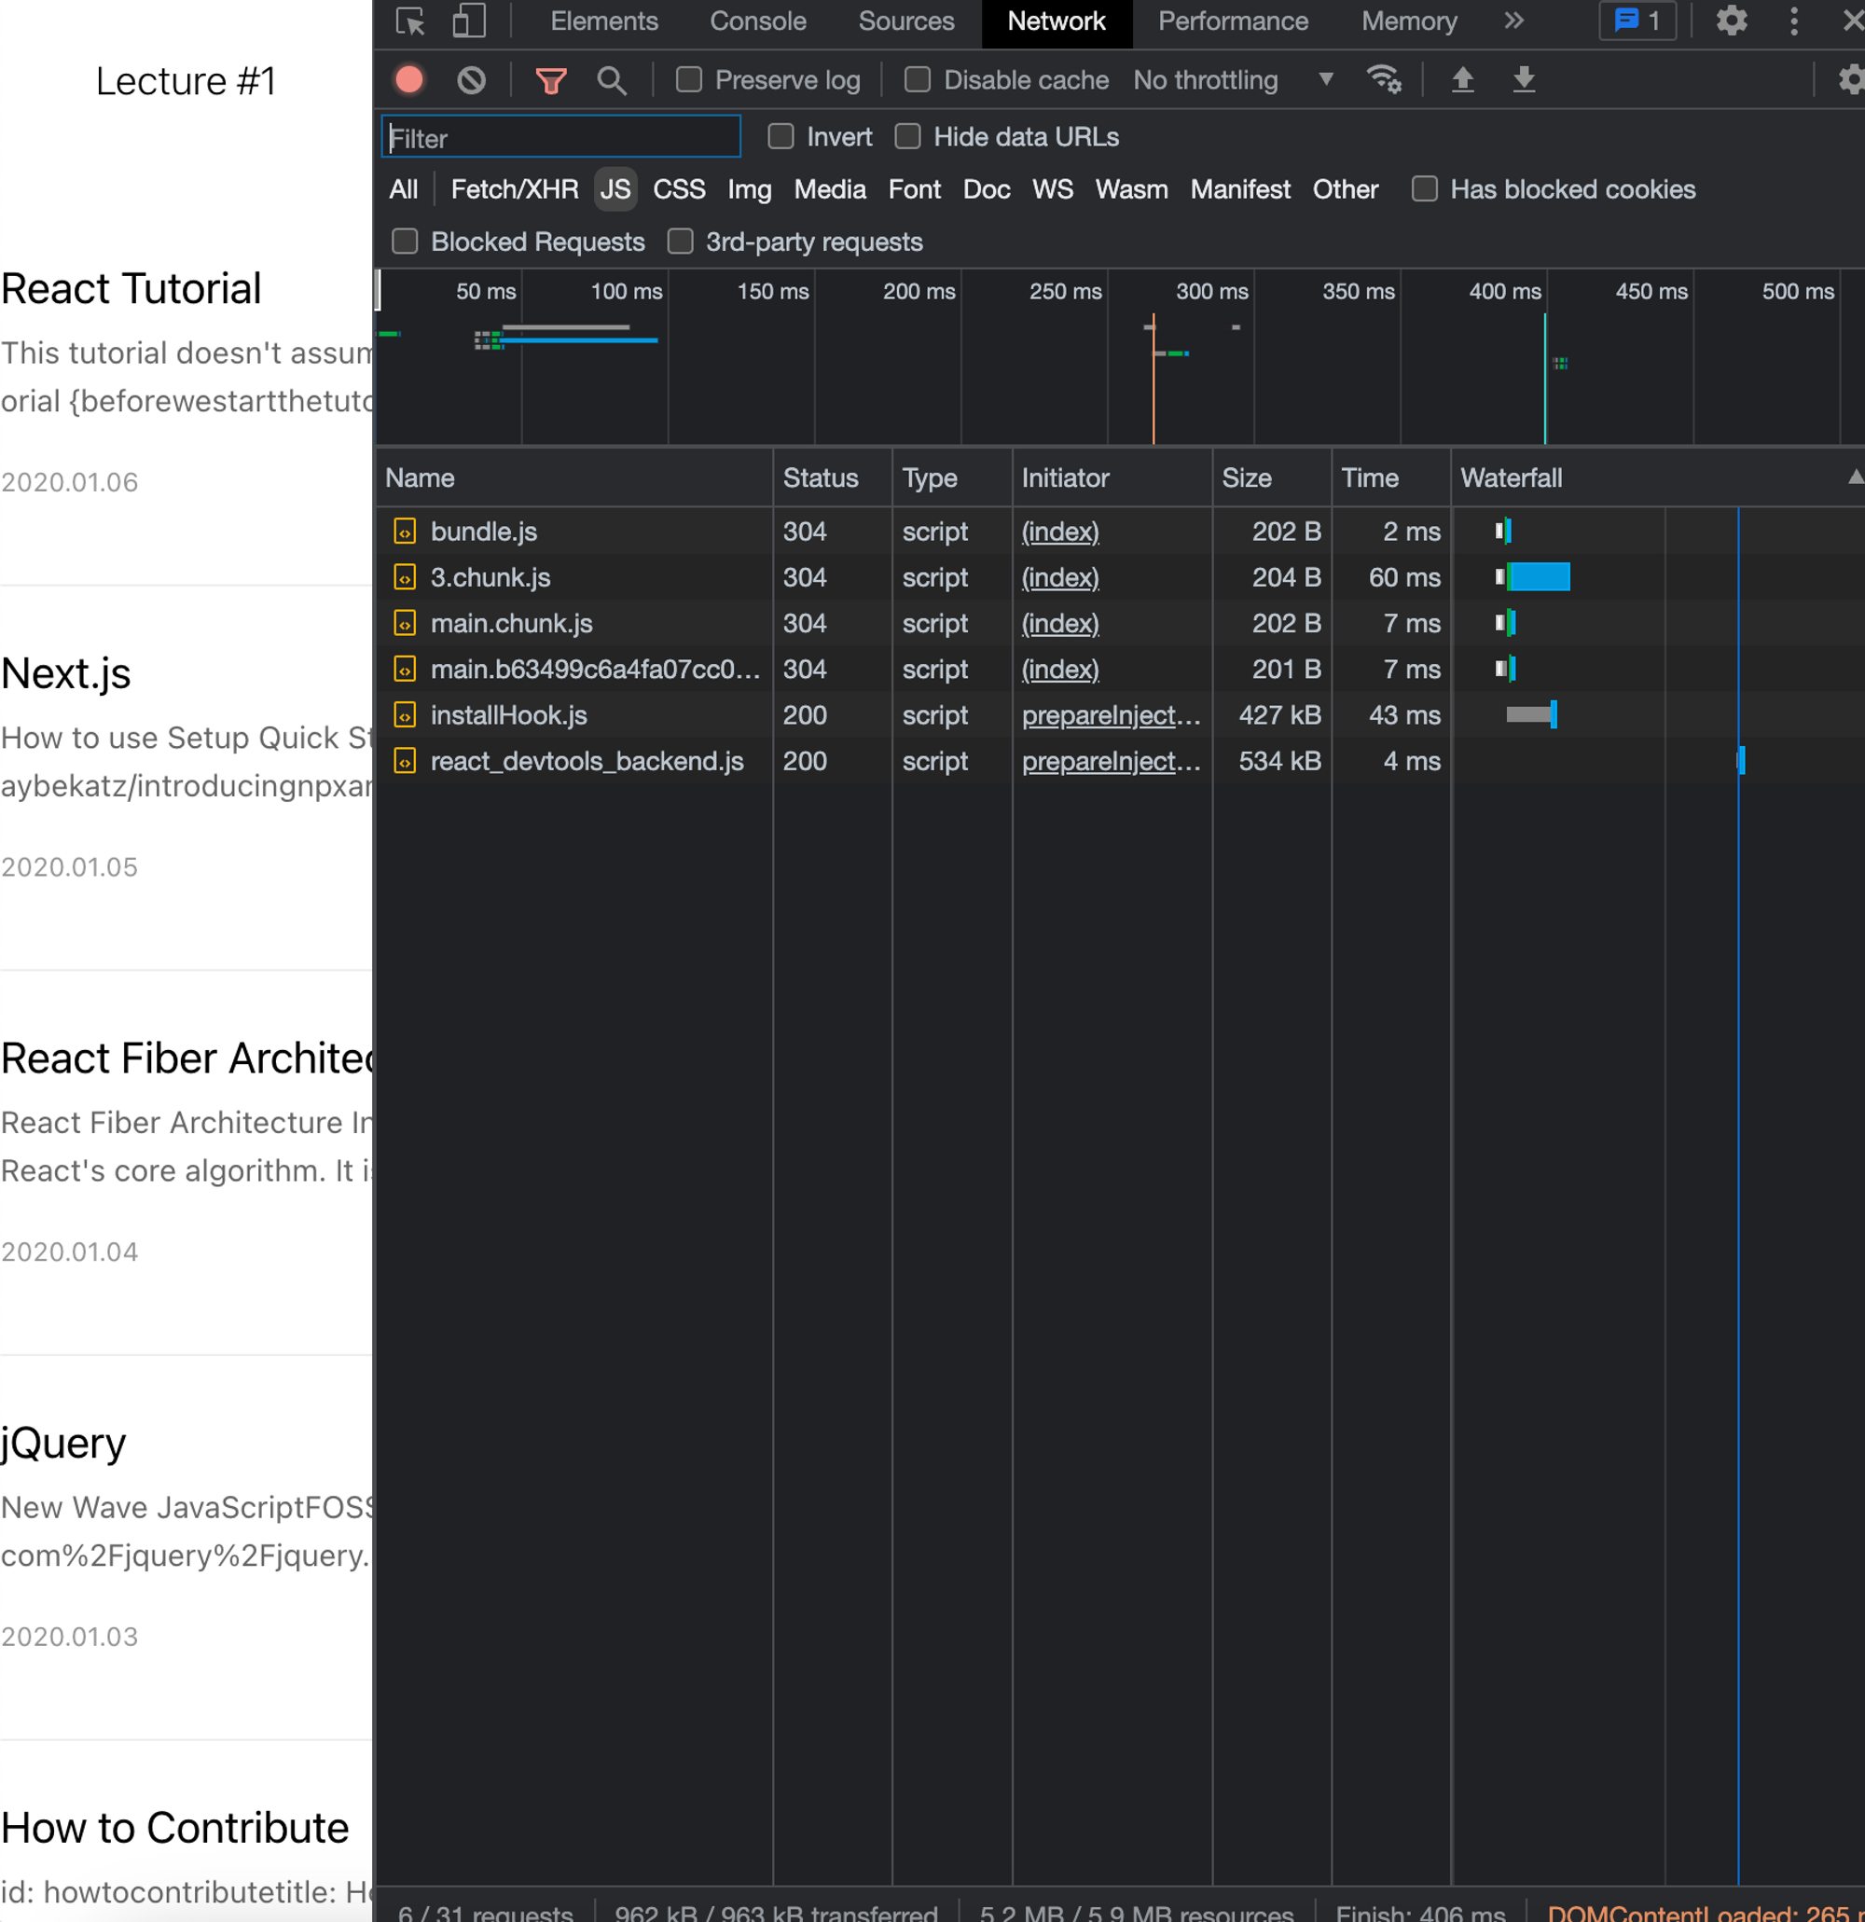Viewport: 1865px width, 1922px height.
Task: Toggle the device toolbar icon
Action: (469, 21)
